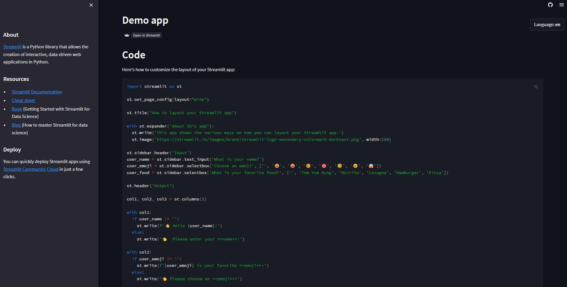Click the 'Open in Streamlit' badge
This screenshot has height=287, width=567.
point(146,35)
